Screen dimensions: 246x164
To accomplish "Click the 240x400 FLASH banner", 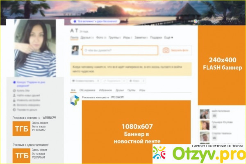I will tap(222, 64).
